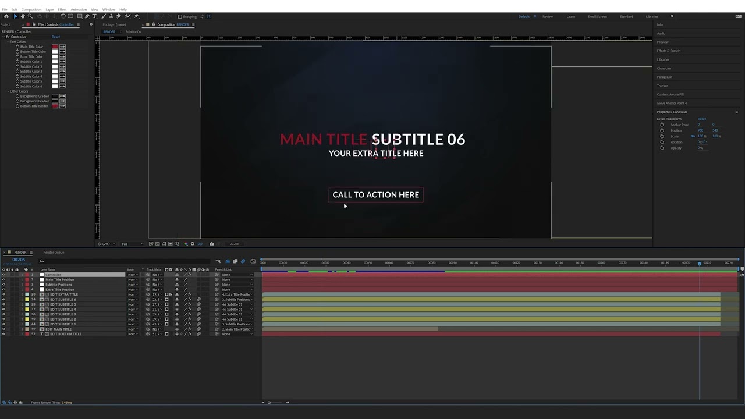Select the Rotation tool
Image resolution: width=745 pixels, height=419 pixels.
(x=63, y=16)
